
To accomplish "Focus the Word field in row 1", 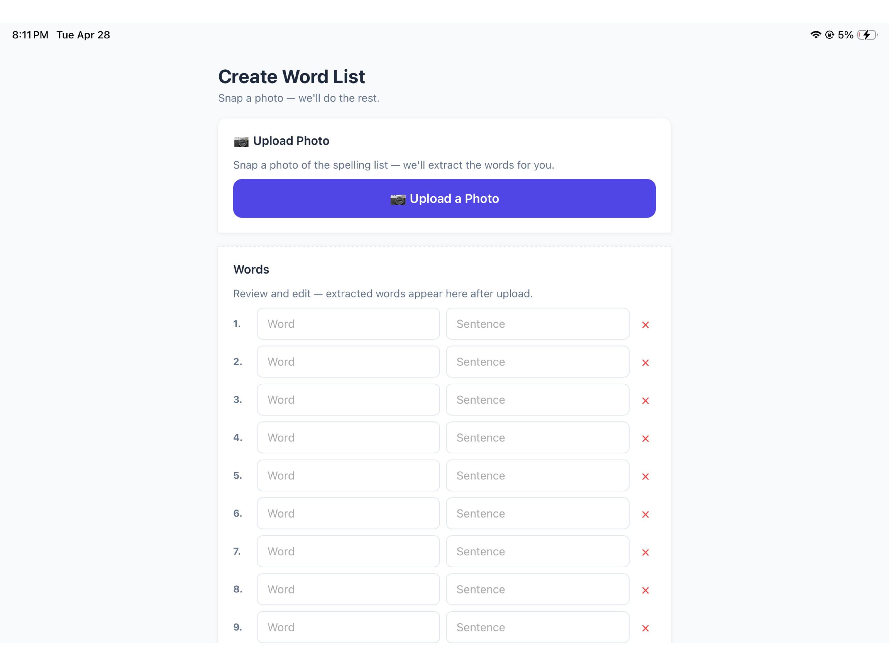I will [x=348, y=324].
